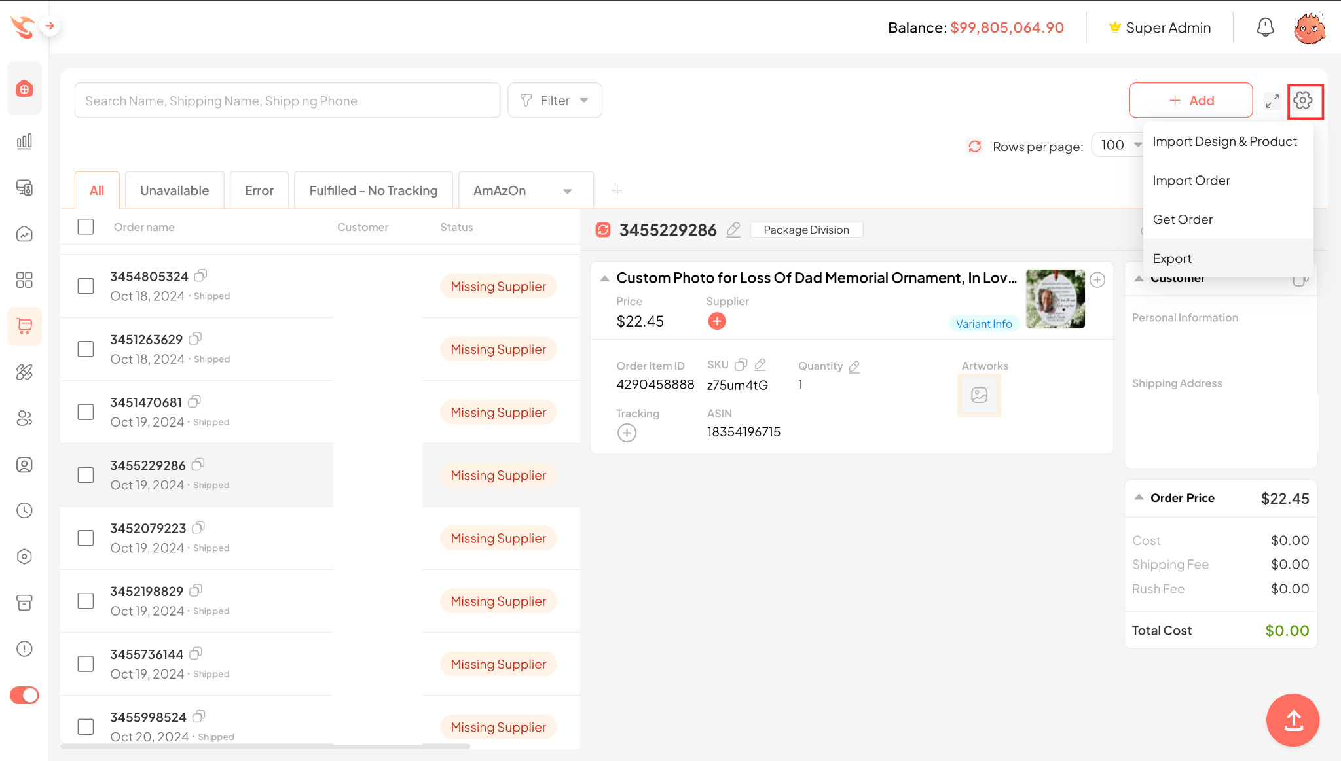Image resolution: width=1341 pixels, height=761 pixels.
Task: Click the notification bell icon
Action: pyautogui.click(x=1265, y=27)
